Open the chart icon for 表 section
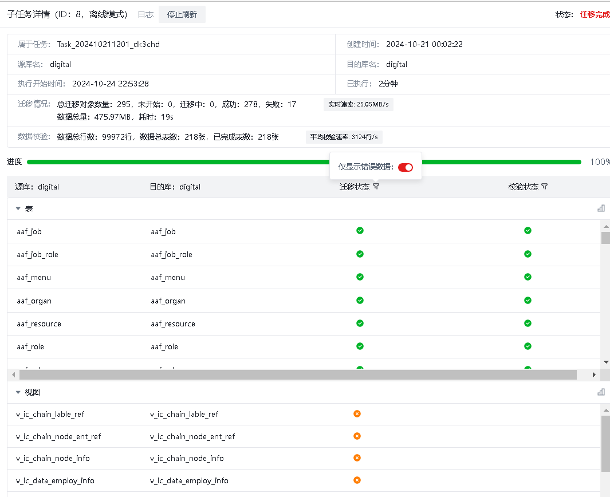Image resolution: width=610 pixels, height=497 pixels. pyautogui.click(x=601, y=208)
